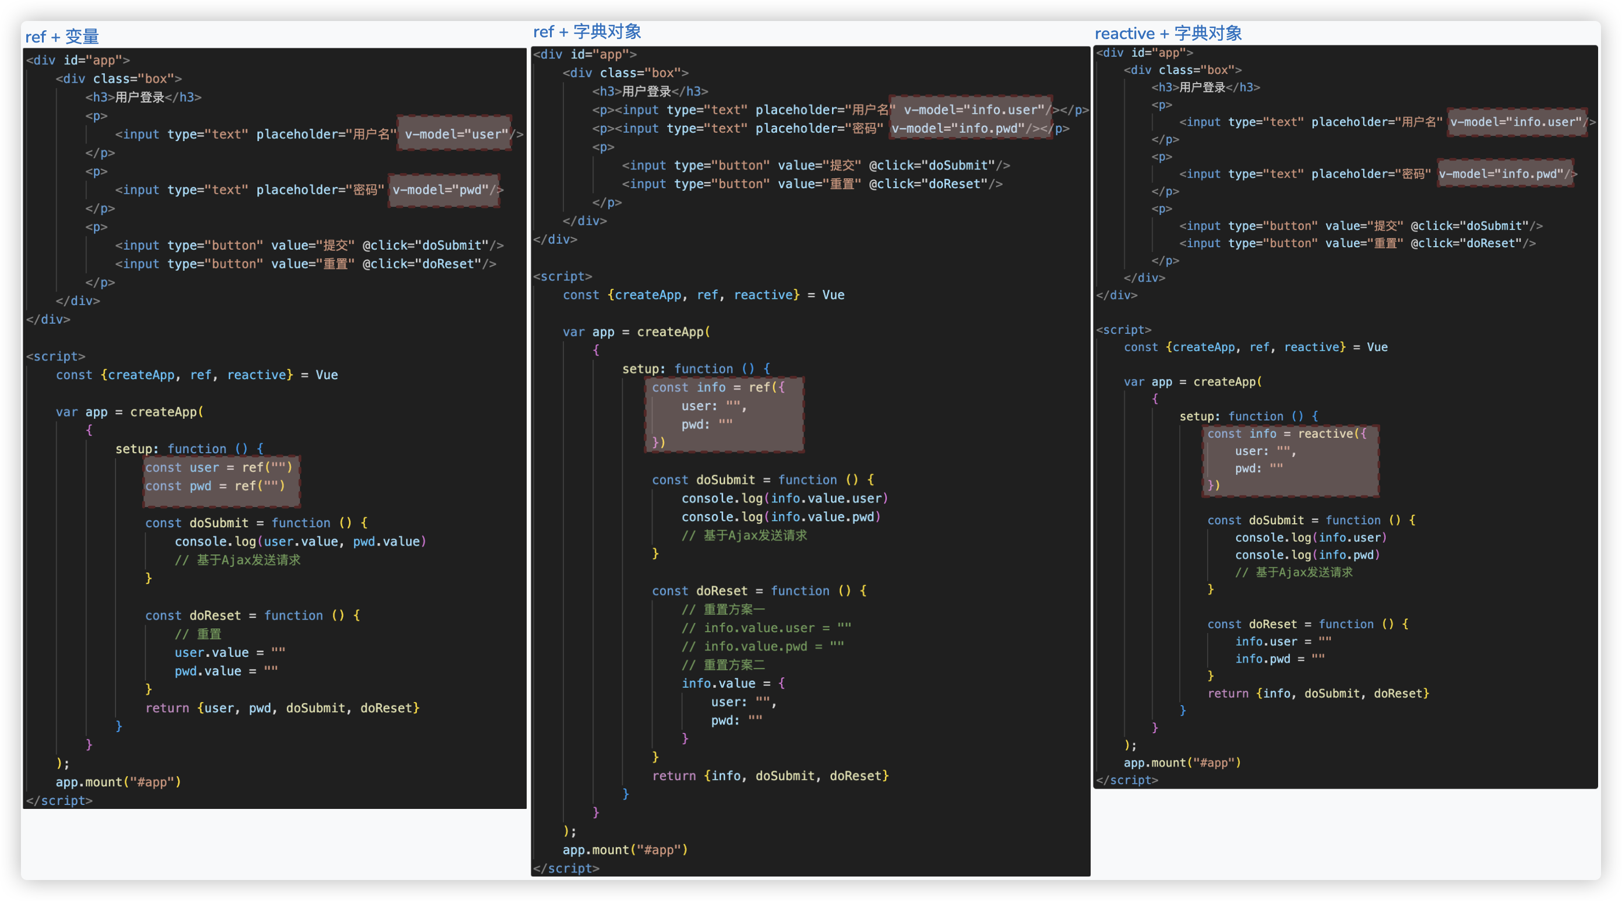The width and height of the screenshot is (1622, 901).
Task: Click highlighted v-model="user" in left panel
Action: point(455,133)
